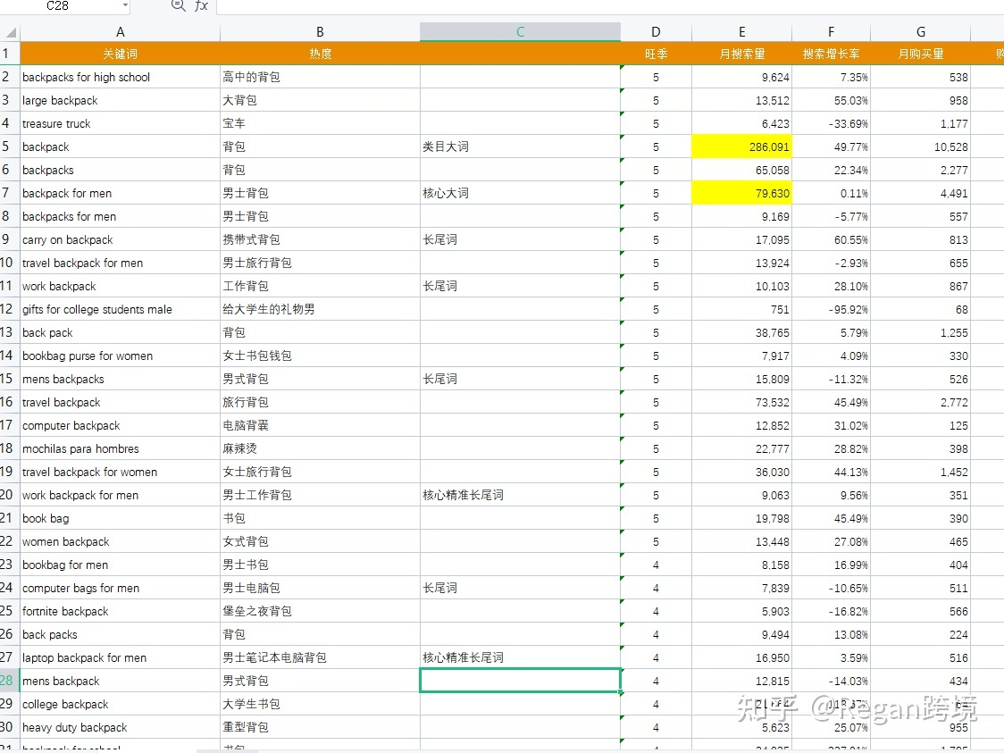
Task: Select the active empty cell C28
Action: pyautogui.click(x=520, y=681)
